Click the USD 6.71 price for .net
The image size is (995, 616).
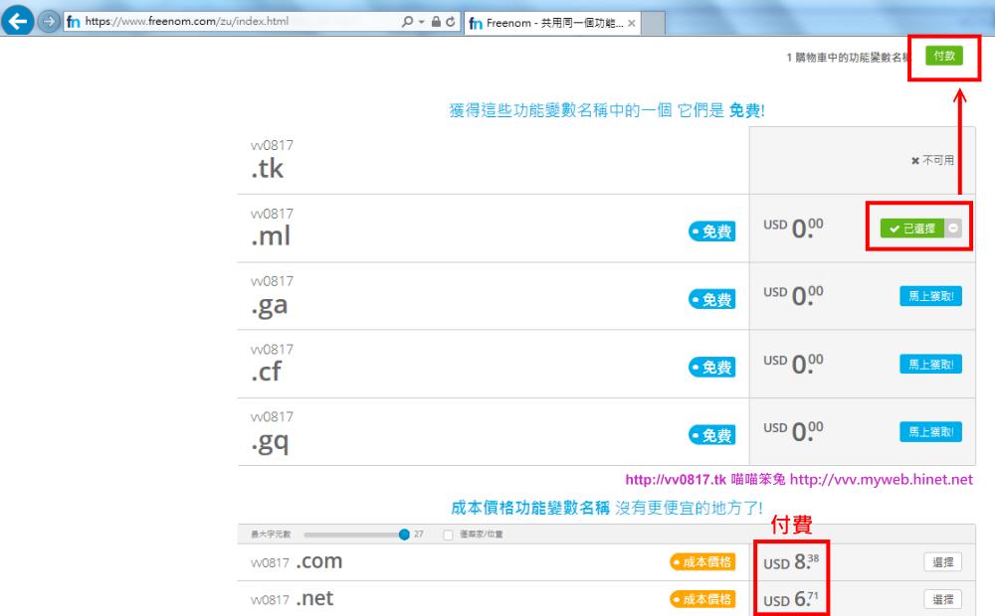(791, 598)
